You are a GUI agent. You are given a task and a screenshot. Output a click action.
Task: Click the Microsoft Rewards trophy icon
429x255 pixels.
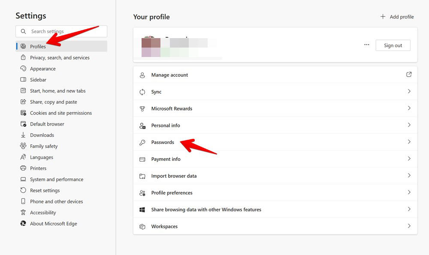(142, 108)
